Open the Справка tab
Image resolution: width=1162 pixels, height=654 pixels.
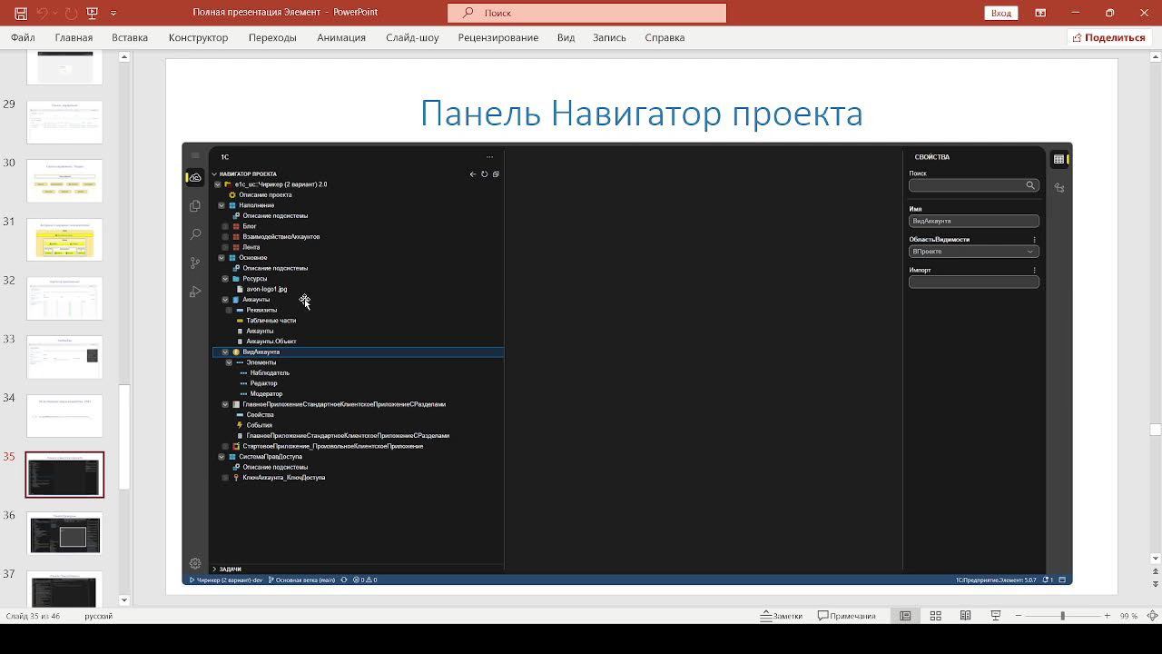(x=665, y=37)
